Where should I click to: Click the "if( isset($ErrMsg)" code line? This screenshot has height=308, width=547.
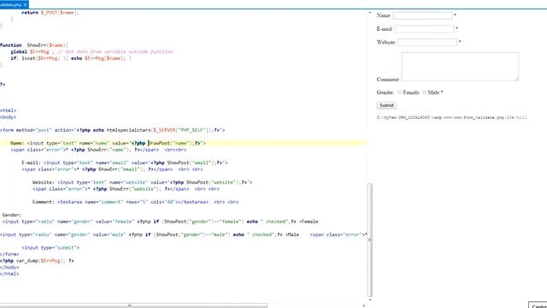click(x=71, y=58)
